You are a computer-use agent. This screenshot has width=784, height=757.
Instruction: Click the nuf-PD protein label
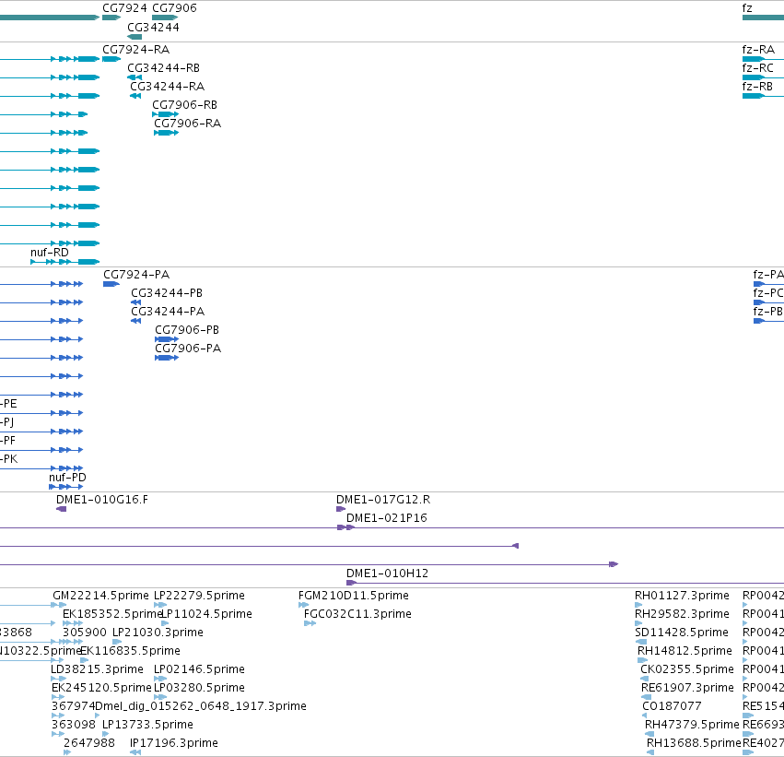[67, 478]
